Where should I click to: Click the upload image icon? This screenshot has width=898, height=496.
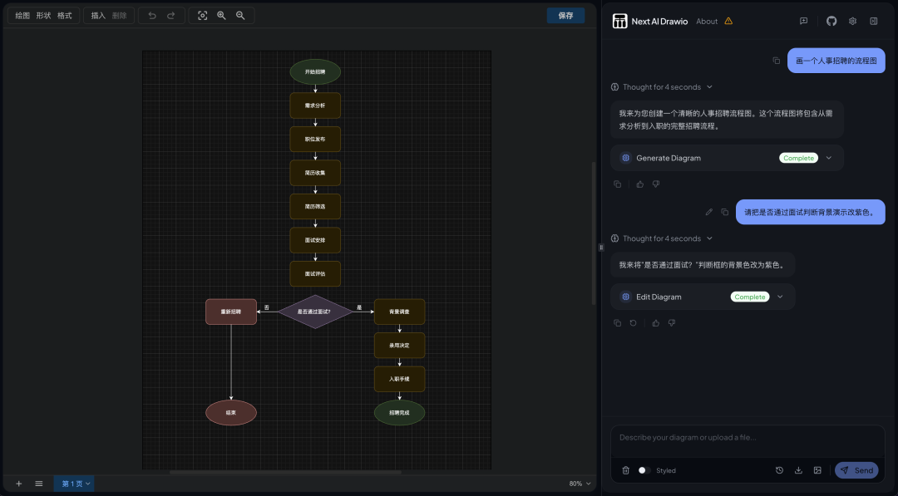(817, 470)
